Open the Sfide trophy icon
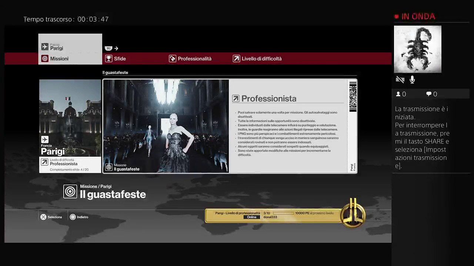Image resolution: width=474 pixels, height=266 pixels. pyautogui.click(x=109, y=59)
